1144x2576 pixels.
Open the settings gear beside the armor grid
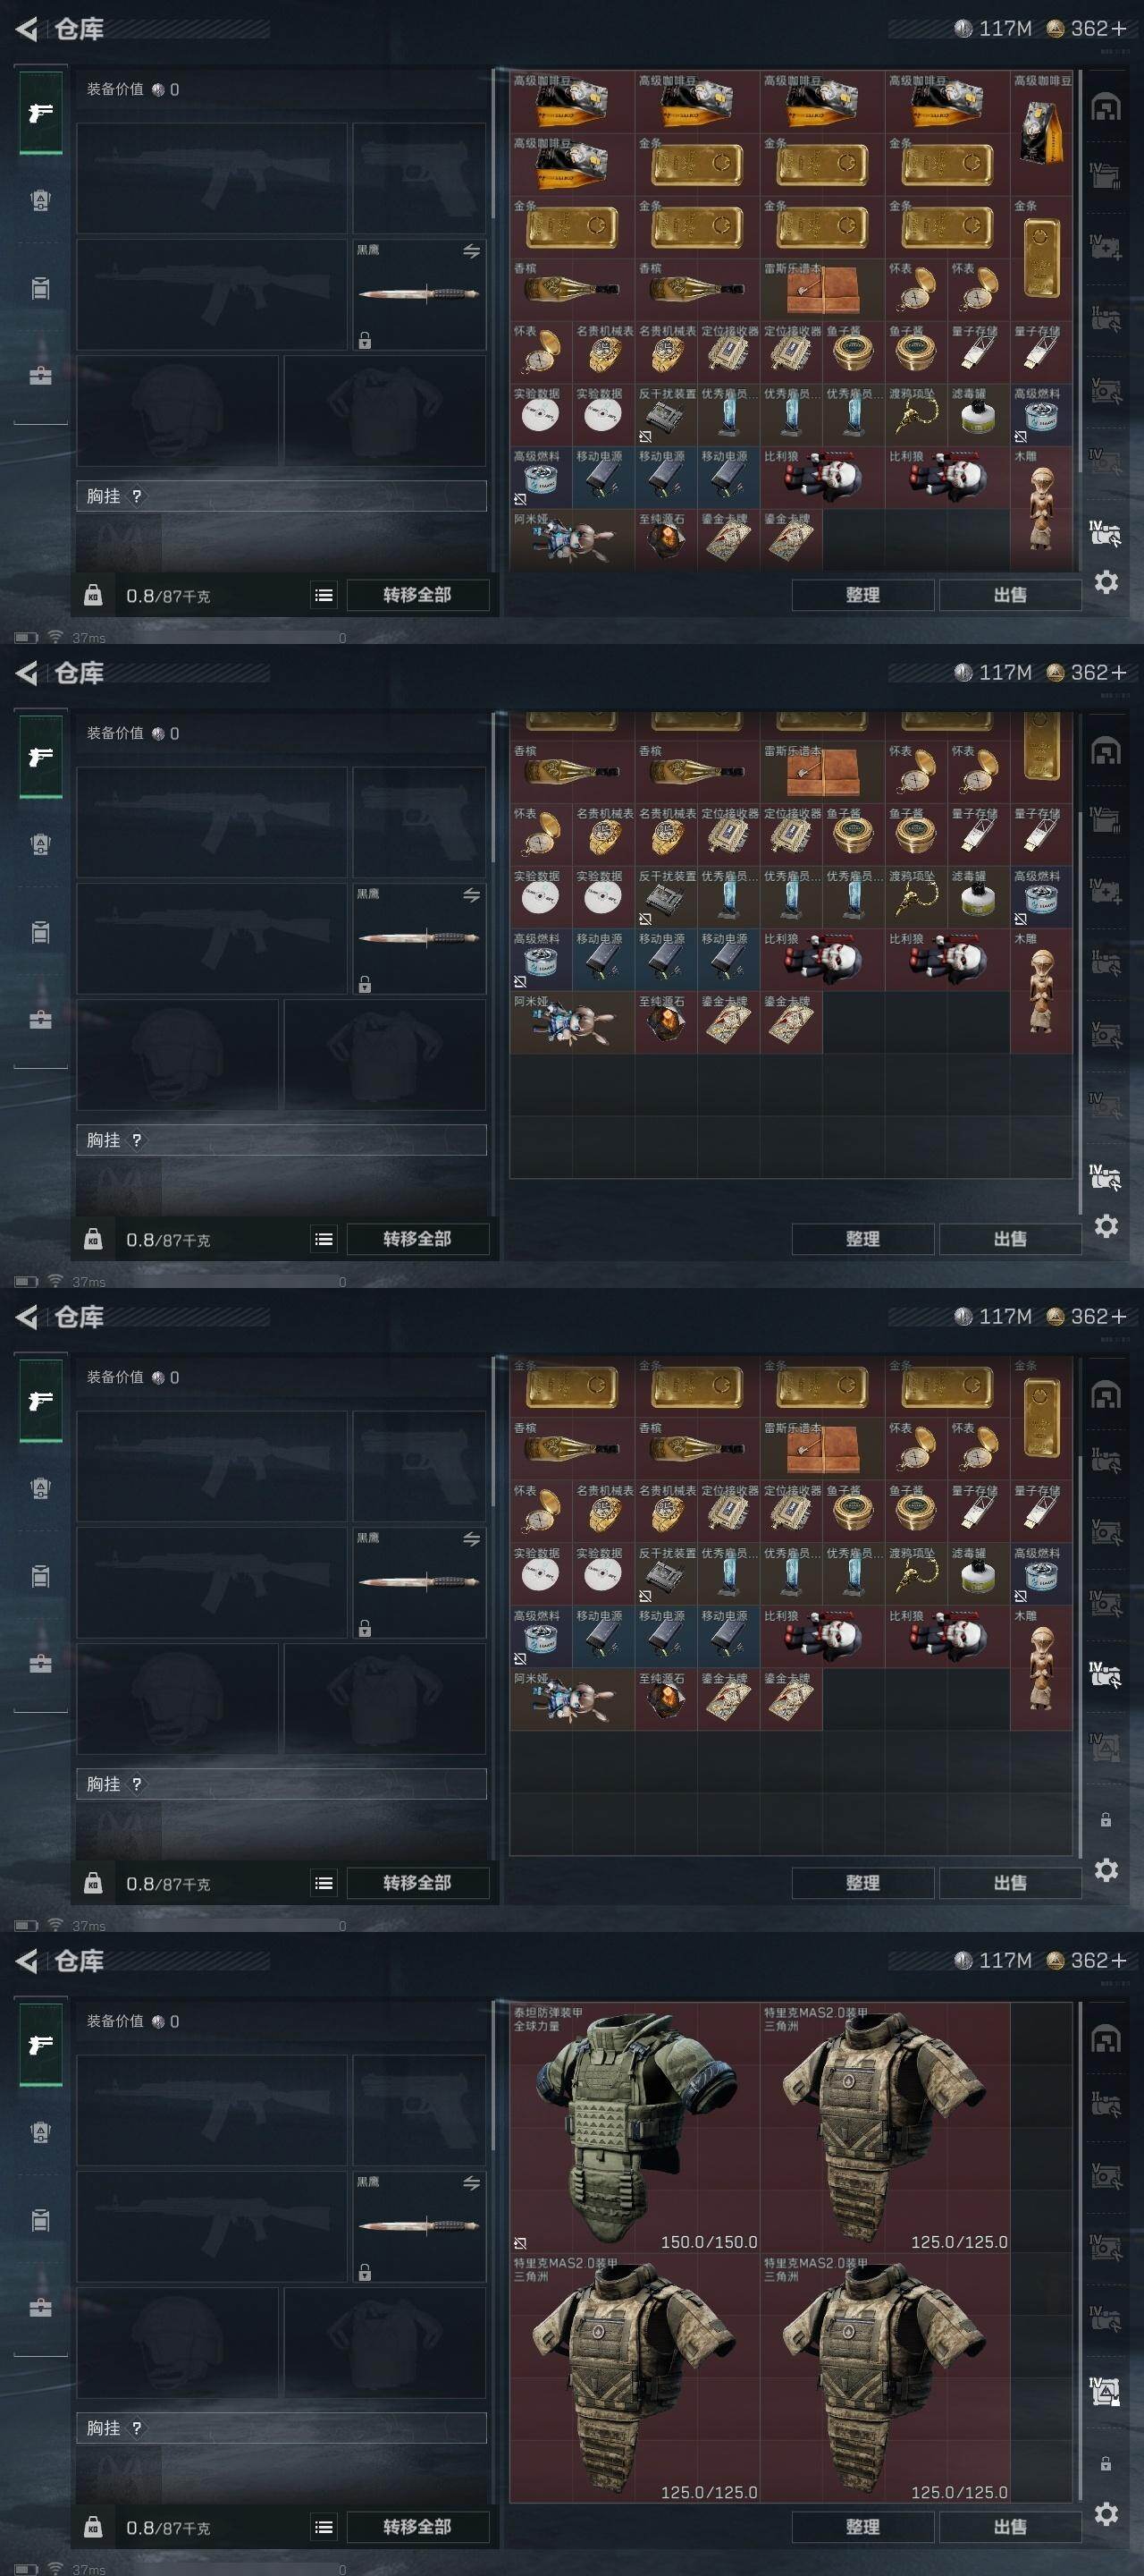point(1106,2513)
